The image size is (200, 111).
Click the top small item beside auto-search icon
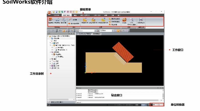point(114,19)
